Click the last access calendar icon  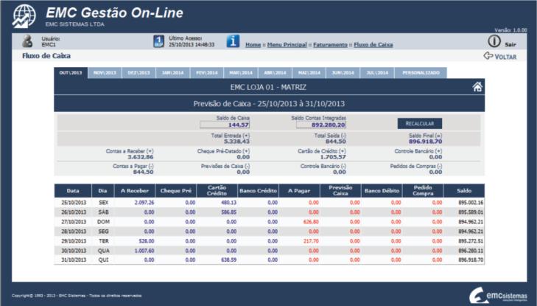[x=158, y=41]
